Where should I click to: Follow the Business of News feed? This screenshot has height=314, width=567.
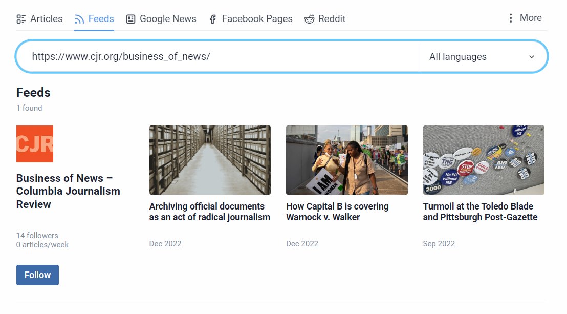coord(37,275)
